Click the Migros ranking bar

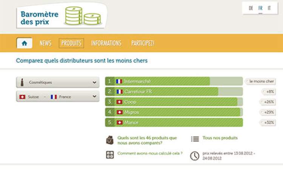[x=174, y=112]
